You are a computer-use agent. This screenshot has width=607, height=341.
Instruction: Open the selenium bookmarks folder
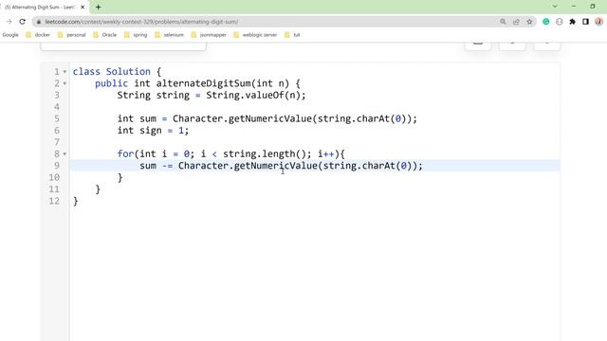point(169,35)
